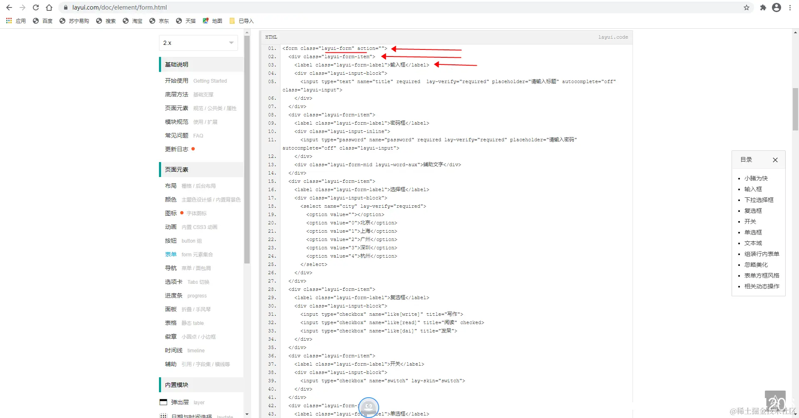This screenshot has height=418, width=799.
Task: Jump to 相关动态操作 section
Action: 762,286
